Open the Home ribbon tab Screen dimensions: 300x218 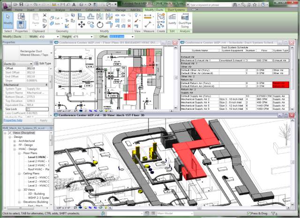(19, 10)
